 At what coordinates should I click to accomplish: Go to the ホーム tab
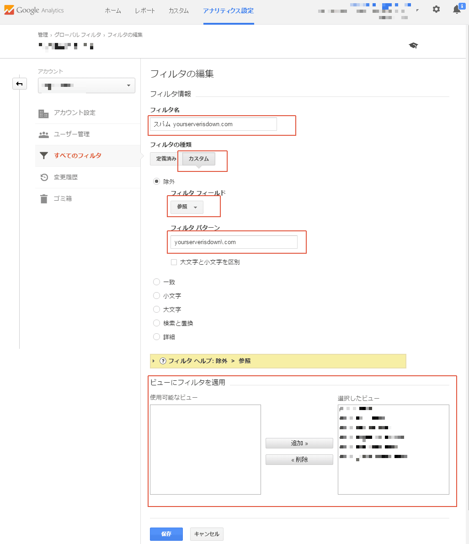(113, 11)
